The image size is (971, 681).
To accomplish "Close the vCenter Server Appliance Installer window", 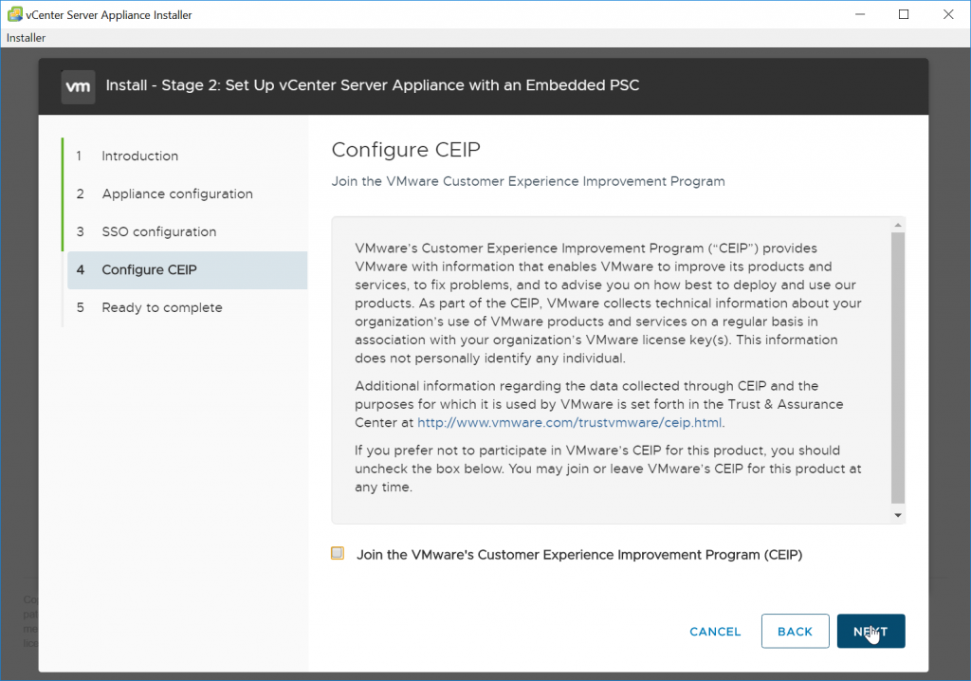I will click(x=948, y=14).
